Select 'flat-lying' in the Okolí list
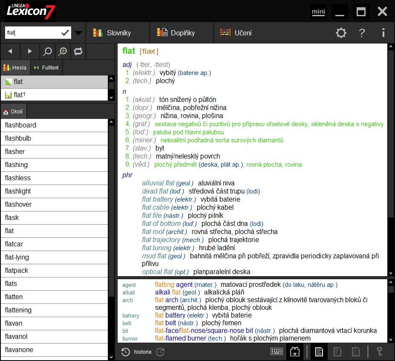Viewport: 395px width, 361px height. [x=55, y=257]
